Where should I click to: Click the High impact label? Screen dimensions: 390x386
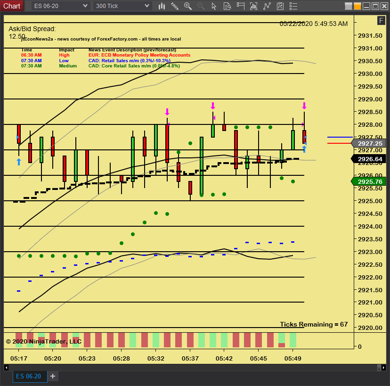pyautogui.click(x=64, y=55)
